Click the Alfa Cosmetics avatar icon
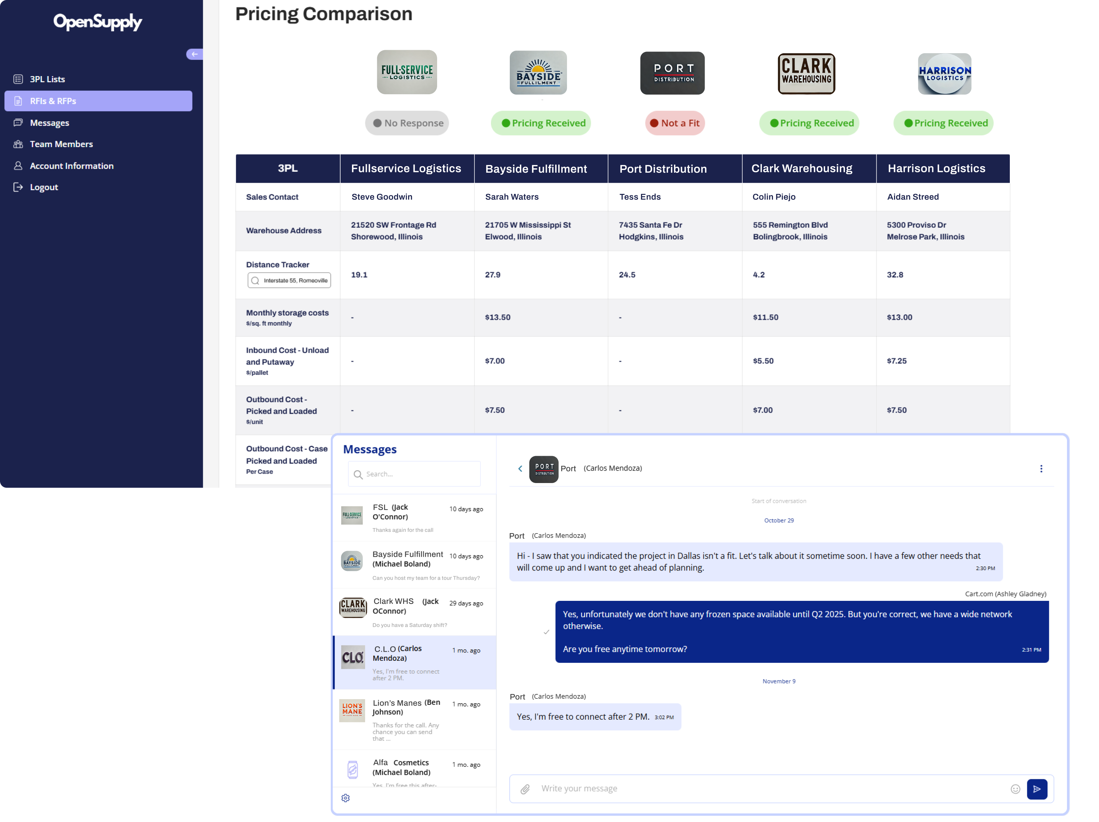 pyautogui.click(x=352, y=770)
